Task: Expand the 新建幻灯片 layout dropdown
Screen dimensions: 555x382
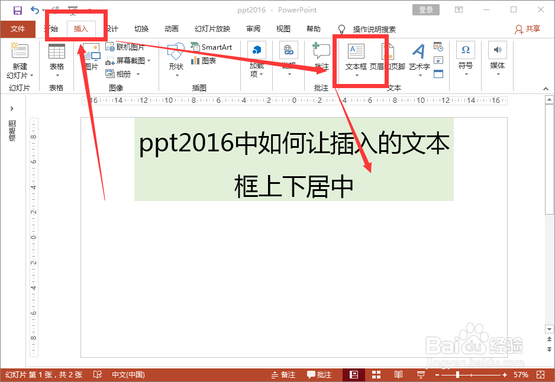Action: point(31,75)
